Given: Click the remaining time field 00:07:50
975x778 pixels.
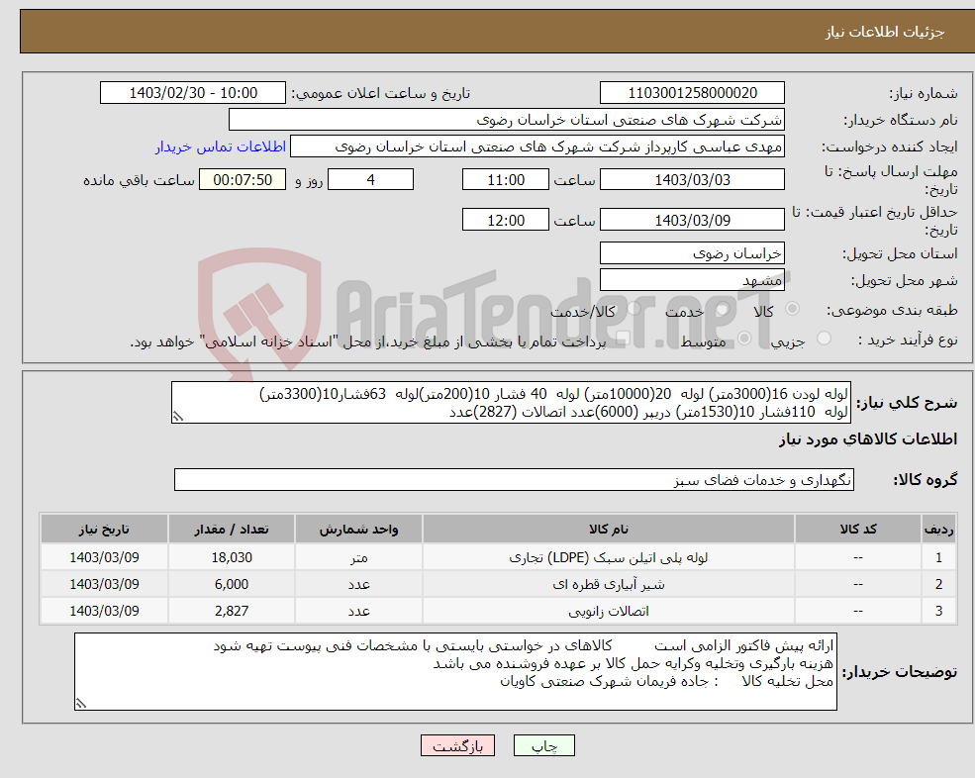Looking at the screenshot, I should click(x=243, y=180).
